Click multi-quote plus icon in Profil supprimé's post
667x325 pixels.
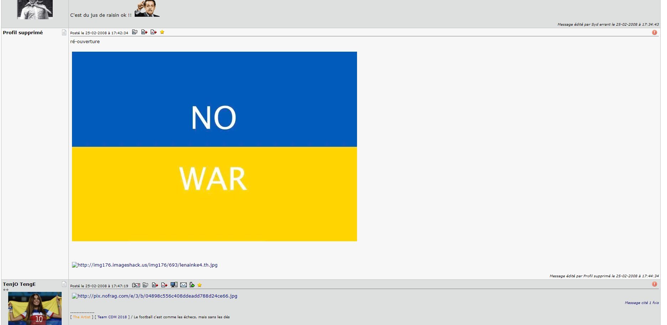pyautogui.click(x=154, y=32)
